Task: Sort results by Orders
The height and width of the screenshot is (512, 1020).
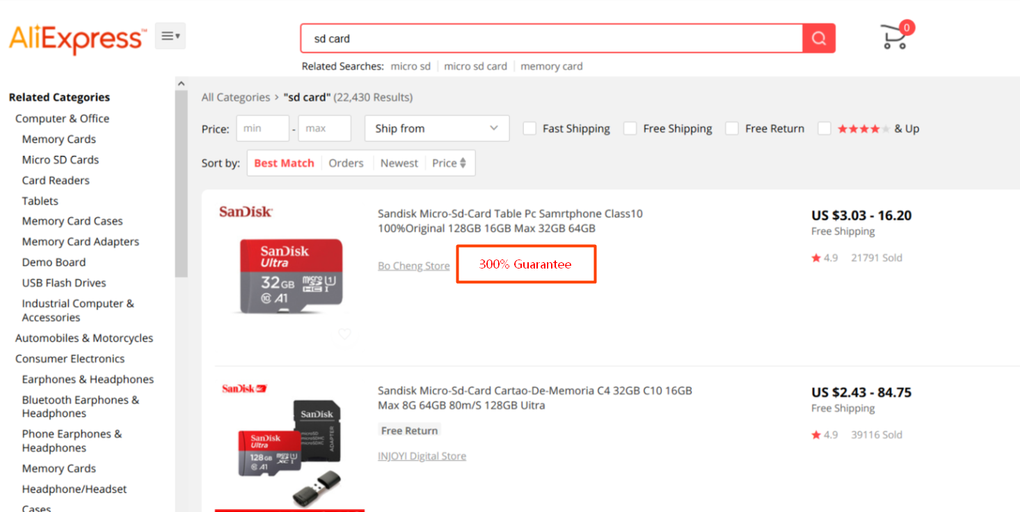Action: tap(346, 163)
